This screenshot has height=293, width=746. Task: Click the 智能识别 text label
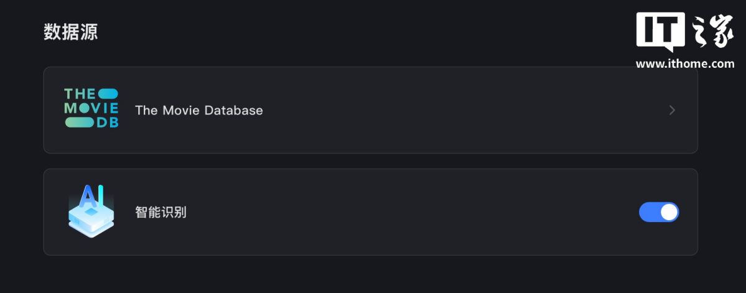161,212
